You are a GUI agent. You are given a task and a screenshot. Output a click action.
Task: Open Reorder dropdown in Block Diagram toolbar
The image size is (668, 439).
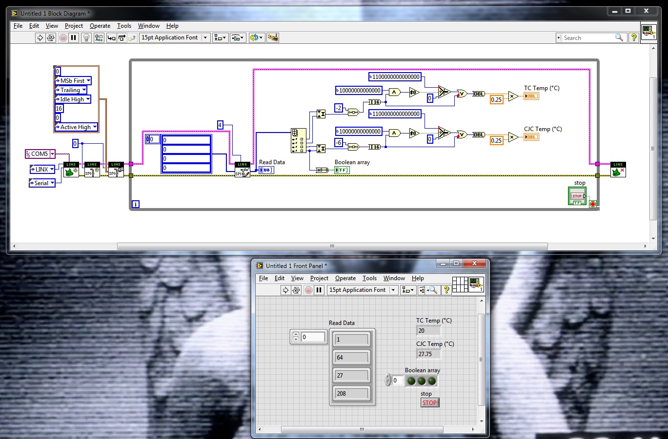click(x=256, y=38)
